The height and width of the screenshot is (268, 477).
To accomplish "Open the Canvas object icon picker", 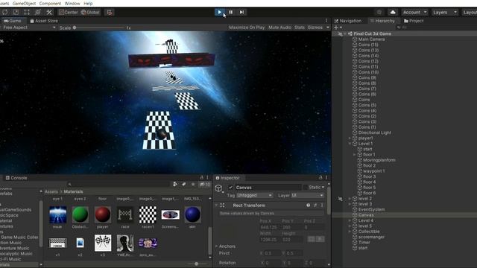I will click(218, 188).
